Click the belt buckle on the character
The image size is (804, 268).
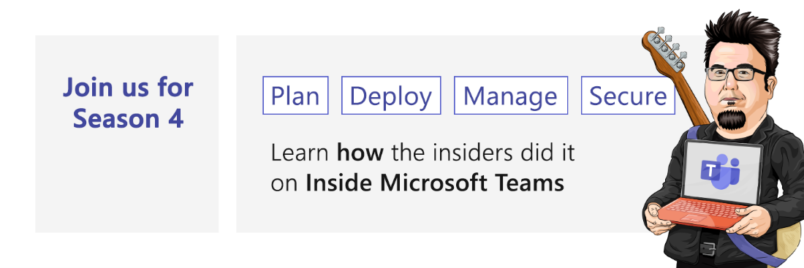(707, 248)
